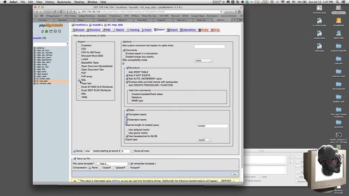Click the phpMyAdmin home icon
Viewport: 349px width, 196px height.
point(43,32)
